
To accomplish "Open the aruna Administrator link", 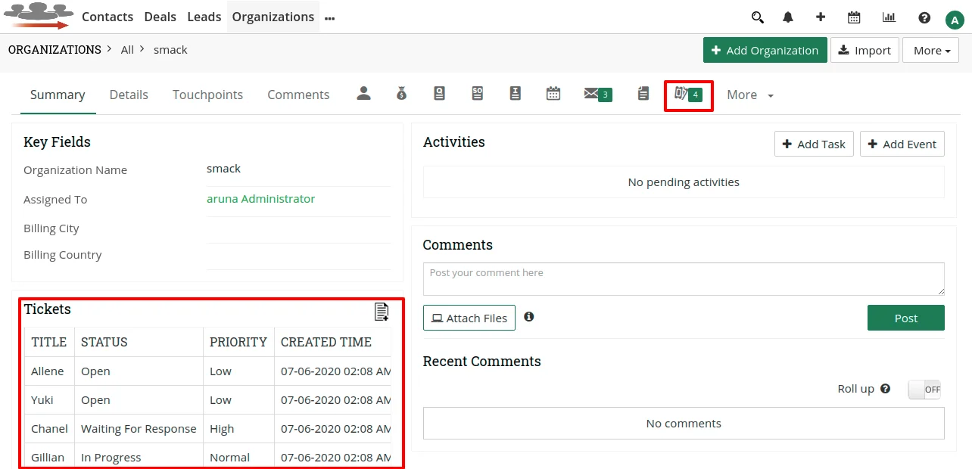I will pos(260,198).
